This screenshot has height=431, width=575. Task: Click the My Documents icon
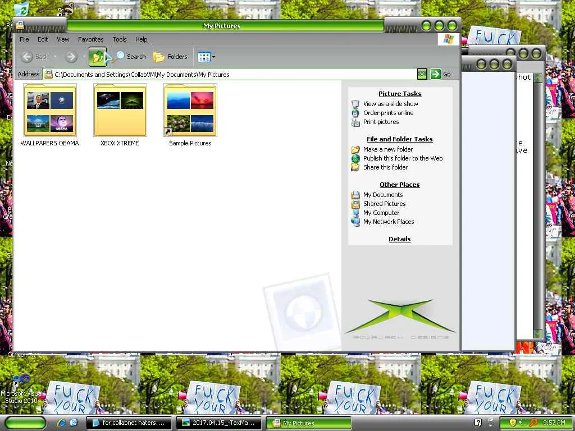(x=355, y=195)
